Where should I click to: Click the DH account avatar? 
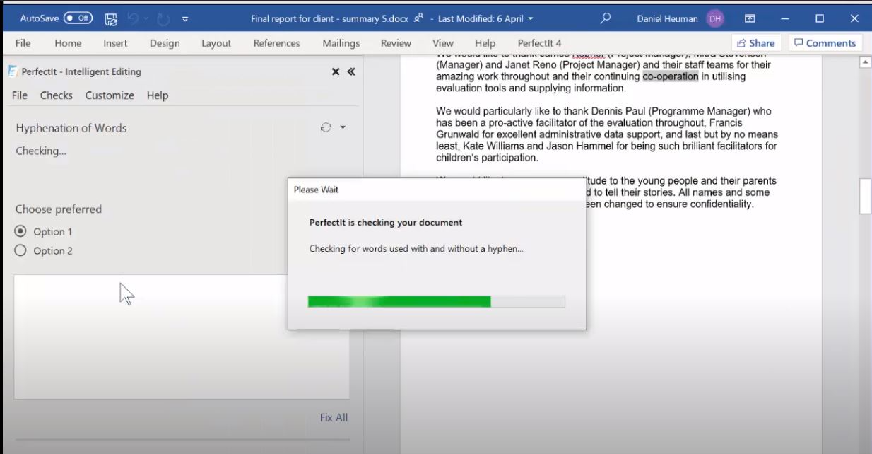(715, 18)
